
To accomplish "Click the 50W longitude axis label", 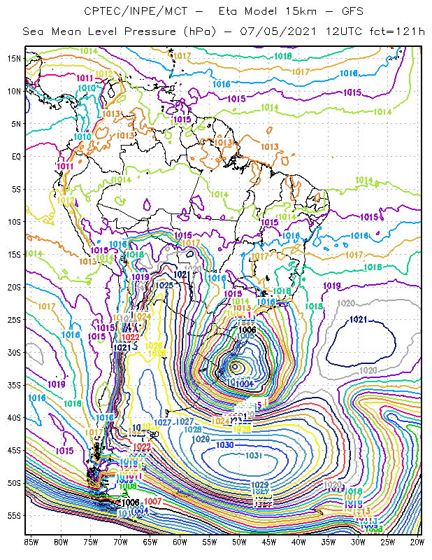I will tap(239, 542).
